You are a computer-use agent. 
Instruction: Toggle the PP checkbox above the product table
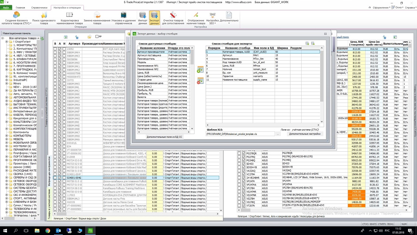click(x=97, y=37)
